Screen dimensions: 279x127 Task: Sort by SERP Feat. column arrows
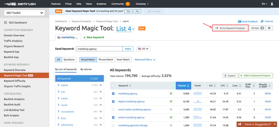[x=254, y=86]
